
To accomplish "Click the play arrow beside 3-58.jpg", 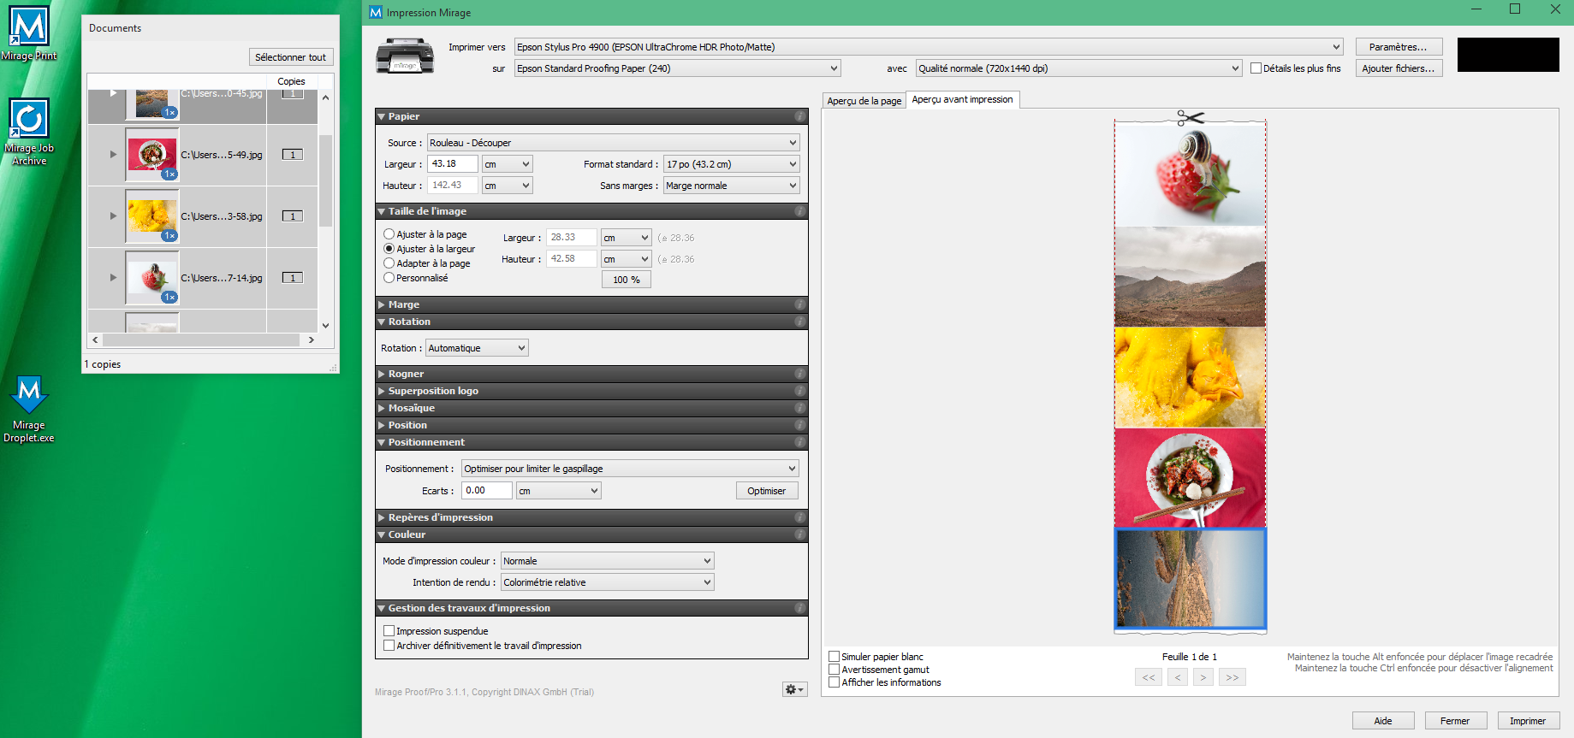I will pyautogui.click(x=113, y=216).
